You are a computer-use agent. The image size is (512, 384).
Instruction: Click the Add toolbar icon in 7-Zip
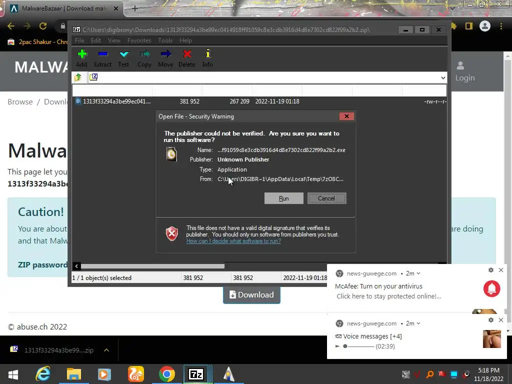81,58
